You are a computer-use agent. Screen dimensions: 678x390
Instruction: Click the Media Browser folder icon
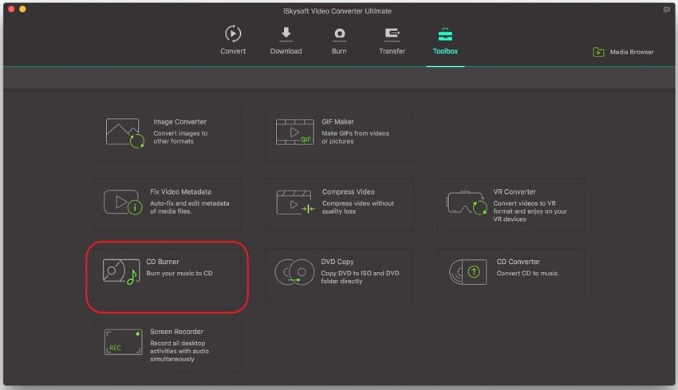point(598,52)
